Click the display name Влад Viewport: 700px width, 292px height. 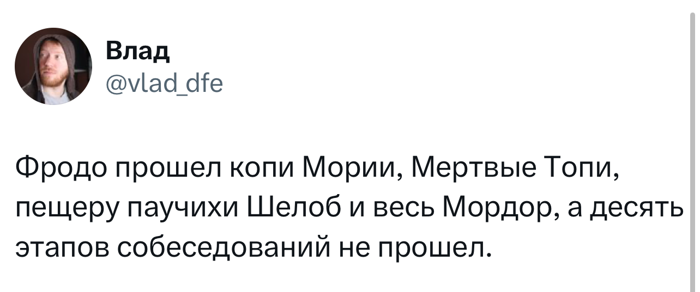[x=137, y=54]
